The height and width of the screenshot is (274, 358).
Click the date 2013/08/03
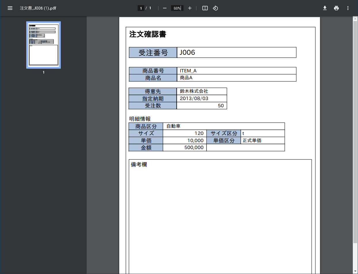coord(194,98)
